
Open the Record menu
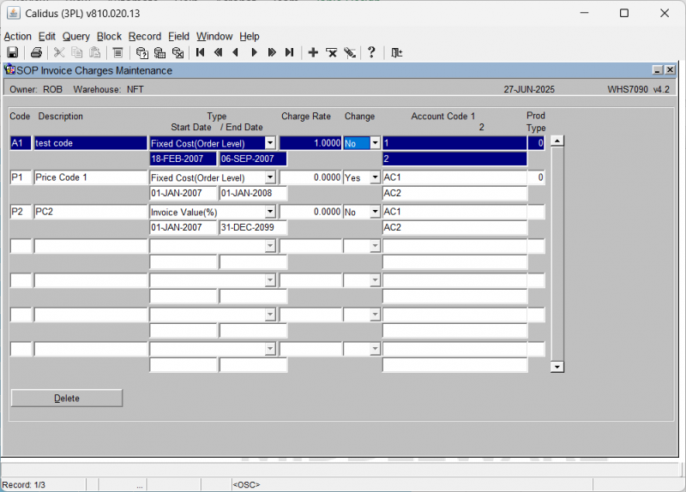pos(145,36)
